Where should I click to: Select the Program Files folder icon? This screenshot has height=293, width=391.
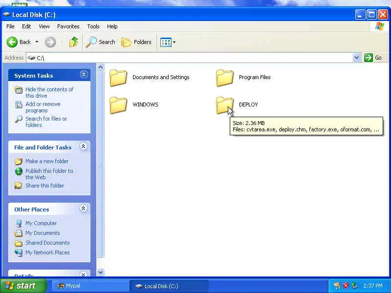click(x=225, y=78)
